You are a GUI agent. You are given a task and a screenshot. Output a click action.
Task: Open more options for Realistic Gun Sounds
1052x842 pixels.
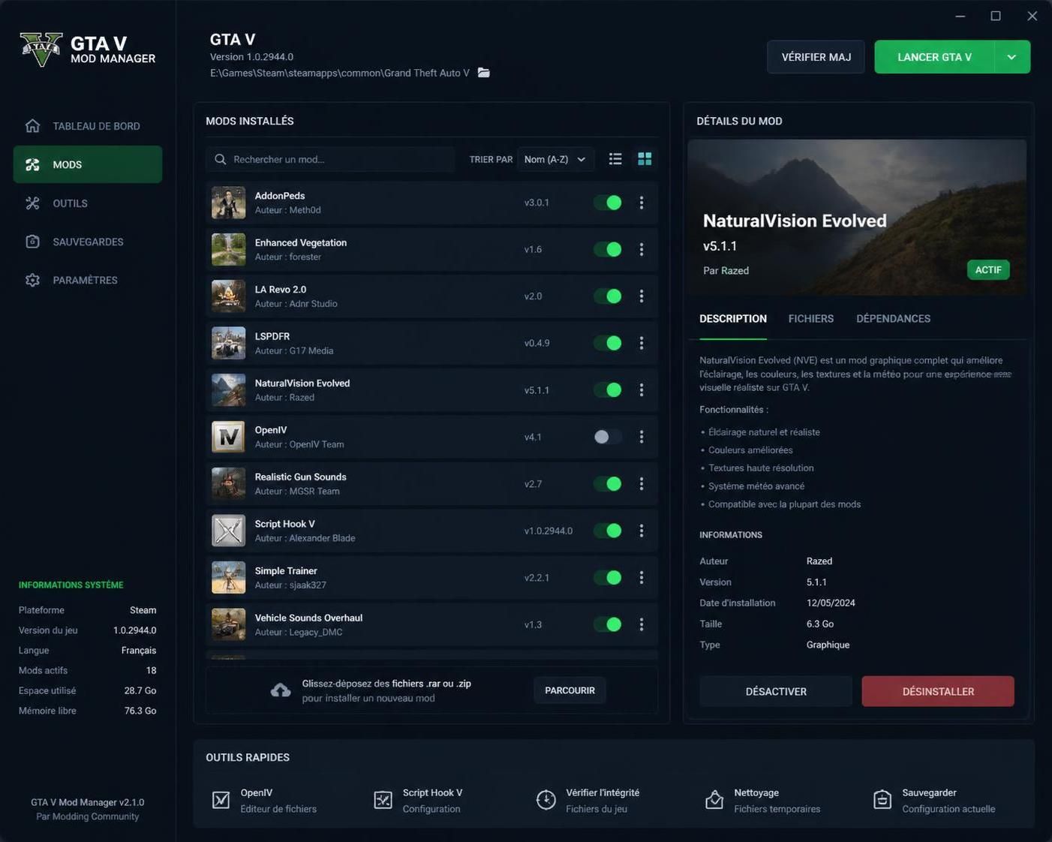click(642, 484)
